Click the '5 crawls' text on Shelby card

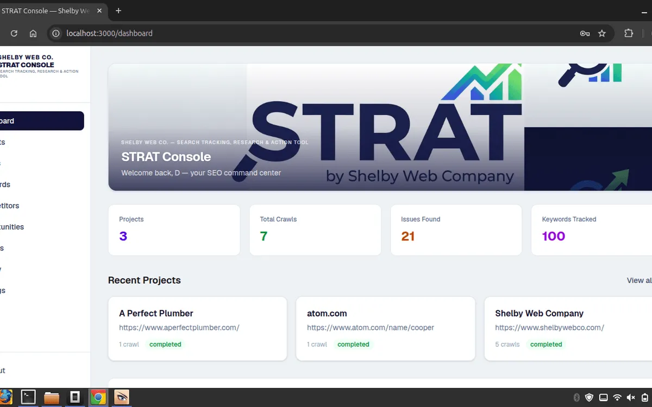click(507, 345)
